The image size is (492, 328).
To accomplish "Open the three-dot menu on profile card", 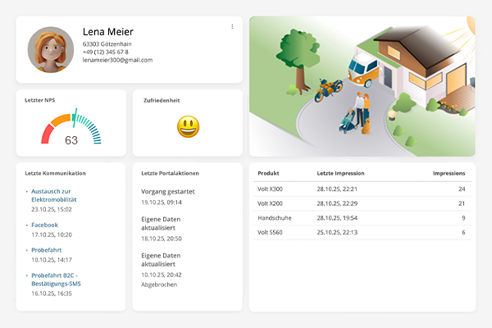I will pyautogui.click(x=232, y=27).
